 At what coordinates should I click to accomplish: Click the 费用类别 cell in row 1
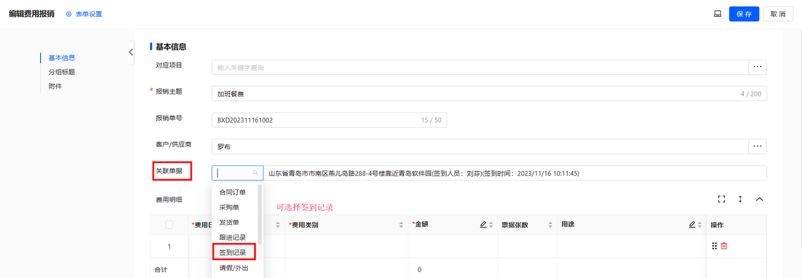pyautogui.click(x=346, y=246)
